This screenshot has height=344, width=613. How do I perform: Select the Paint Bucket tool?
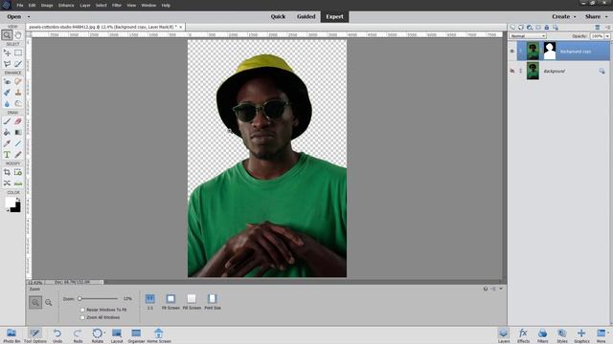point(7,132)
